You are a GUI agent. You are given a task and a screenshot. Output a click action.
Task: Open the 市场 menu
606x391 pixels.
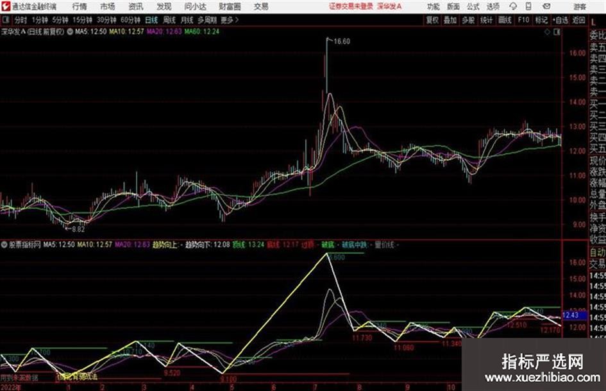point(108,6)
